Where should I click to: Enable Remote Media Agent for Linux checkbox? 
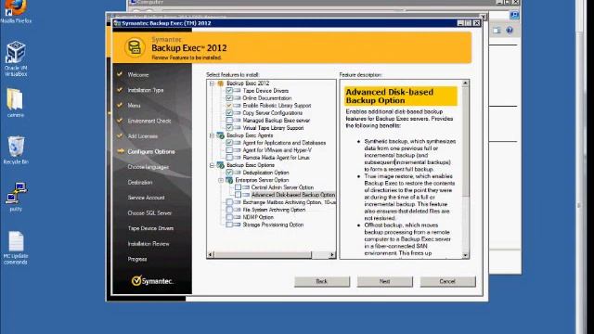coord(229,158)
